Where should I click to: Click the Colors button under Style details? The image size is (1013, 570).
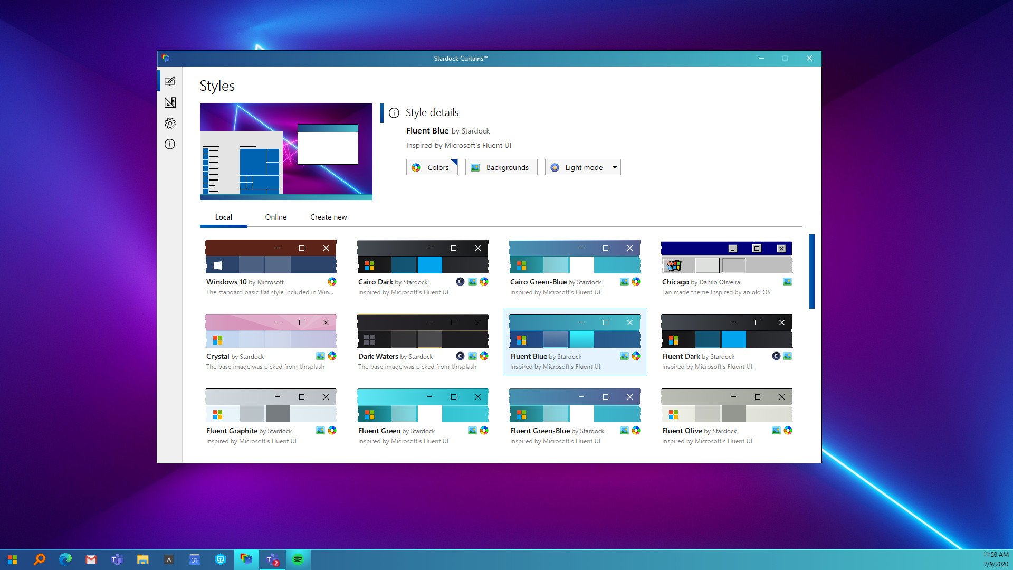tap(432, 167)
